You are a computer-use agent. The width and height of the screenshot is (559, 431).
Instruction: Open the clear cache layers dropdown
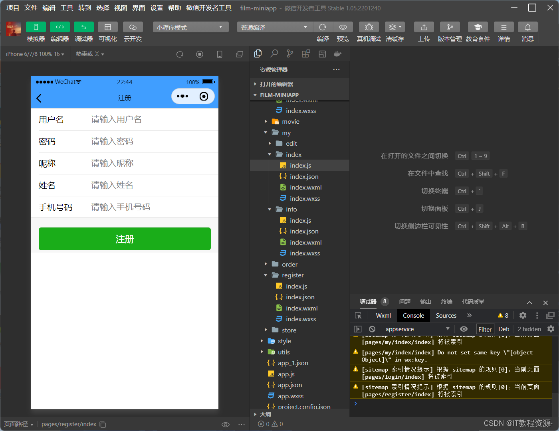[x=395, y=27]
